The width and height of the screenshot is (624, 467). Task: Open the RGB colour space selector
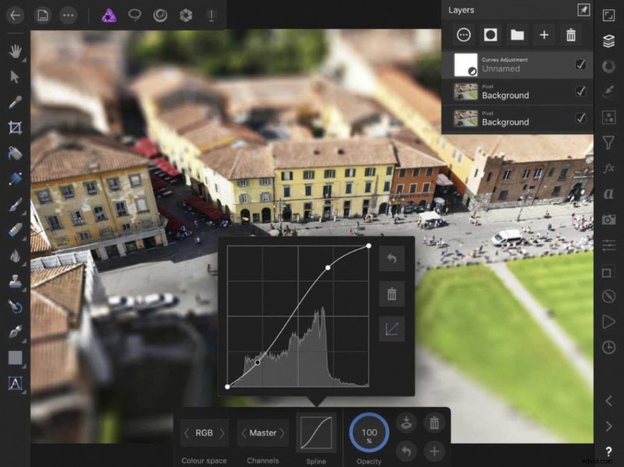click(204, 433)
